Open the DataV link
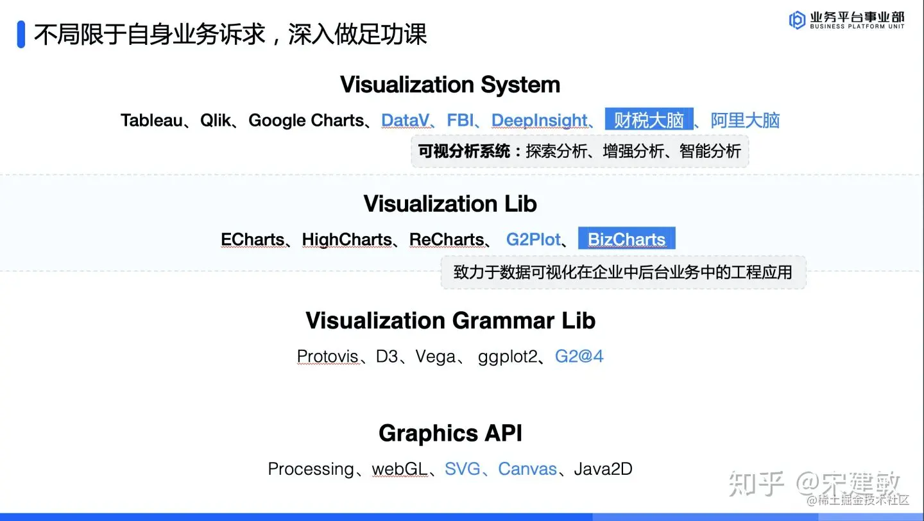The height and width of the screenshot is (521, 924). [406, 120]
